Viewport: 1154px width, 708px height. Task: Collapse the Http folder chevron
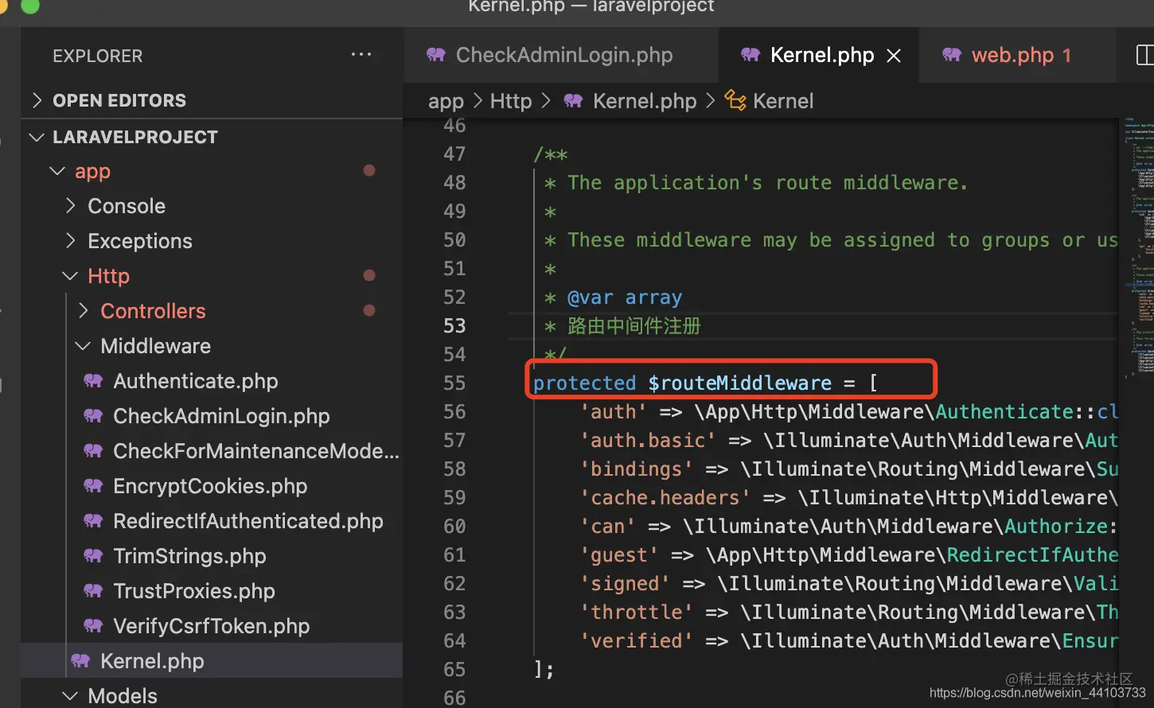coord(70,276)
